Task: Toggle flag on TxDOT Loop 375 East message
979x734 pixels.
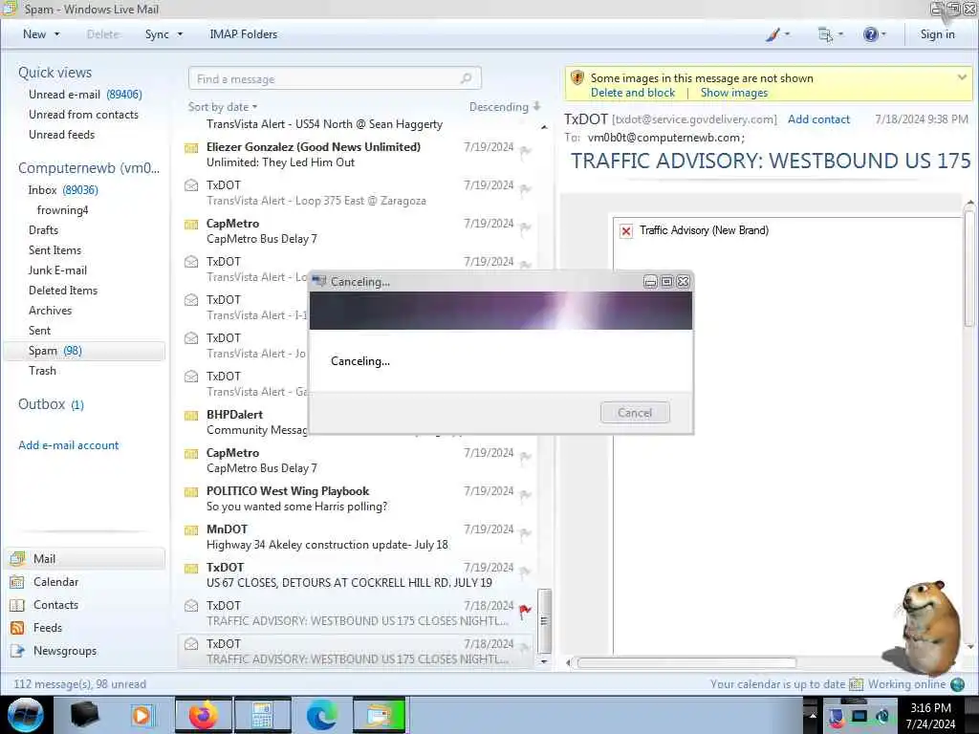Action: pyautogui.click(x=525, y=188)
